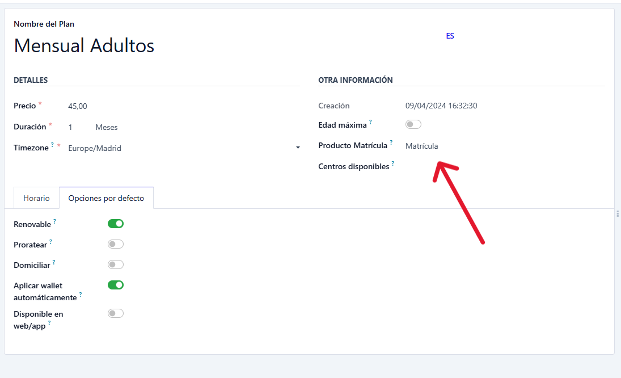
Task: Enable the Edad máxima toggle switch
Action: pos(413,124)
